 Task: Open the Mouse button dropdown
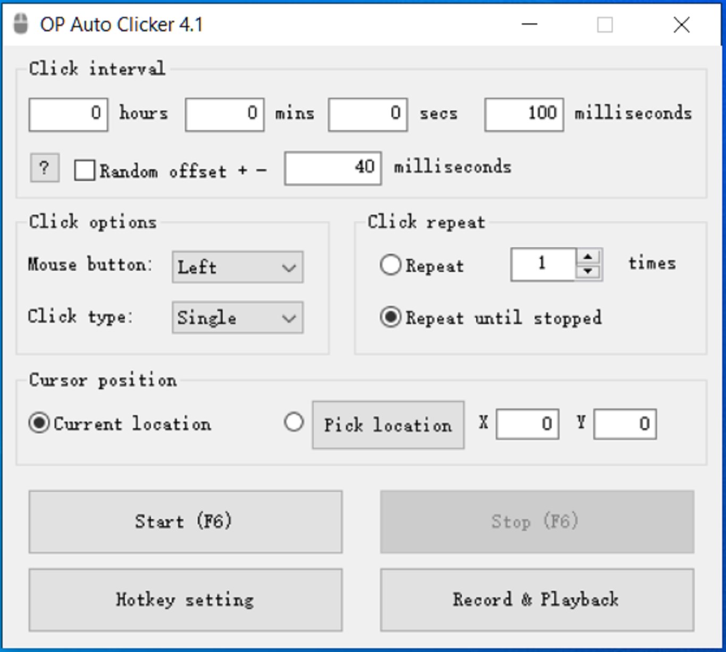237,267
